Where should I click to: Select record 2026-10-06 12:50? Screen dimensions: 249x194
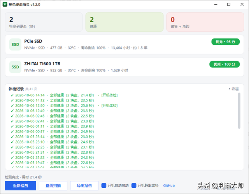(64, 106)
